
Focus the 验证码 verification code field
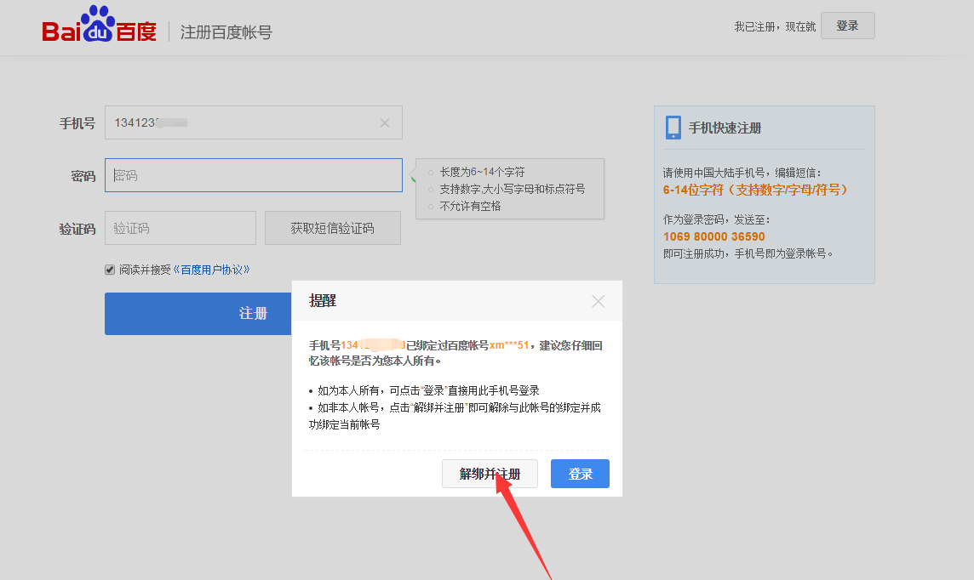click(x=180, y=228)
